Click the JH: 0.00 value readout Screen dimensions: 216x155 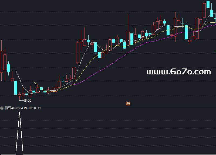click(x=35, y=108)
